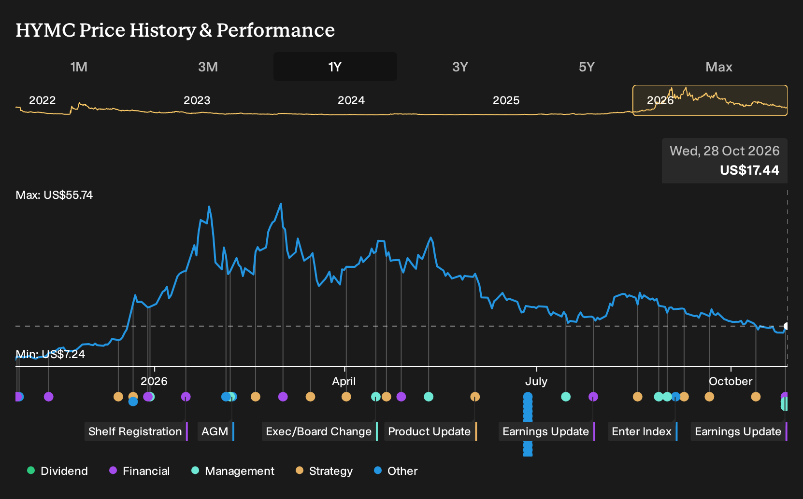Open the Shelf Registration event label
Image resolution: width=803 pixels, height=499 pixels.
[136, 431]
